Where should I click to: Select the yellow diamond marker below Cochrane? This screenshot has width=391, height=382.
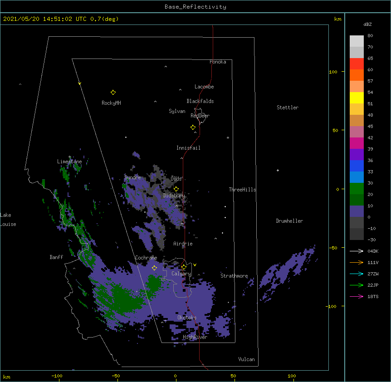pyautogui.click(x=154, y=268)
